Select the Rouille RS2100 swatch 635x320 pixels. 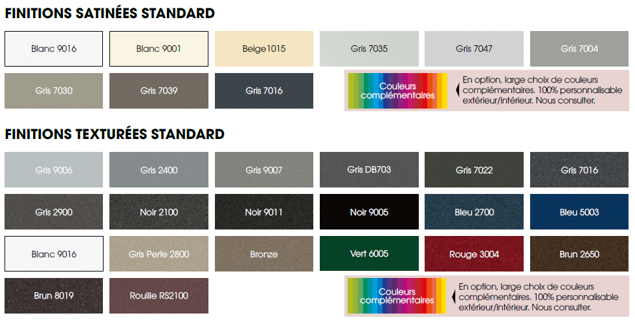[x=159, y=296]
